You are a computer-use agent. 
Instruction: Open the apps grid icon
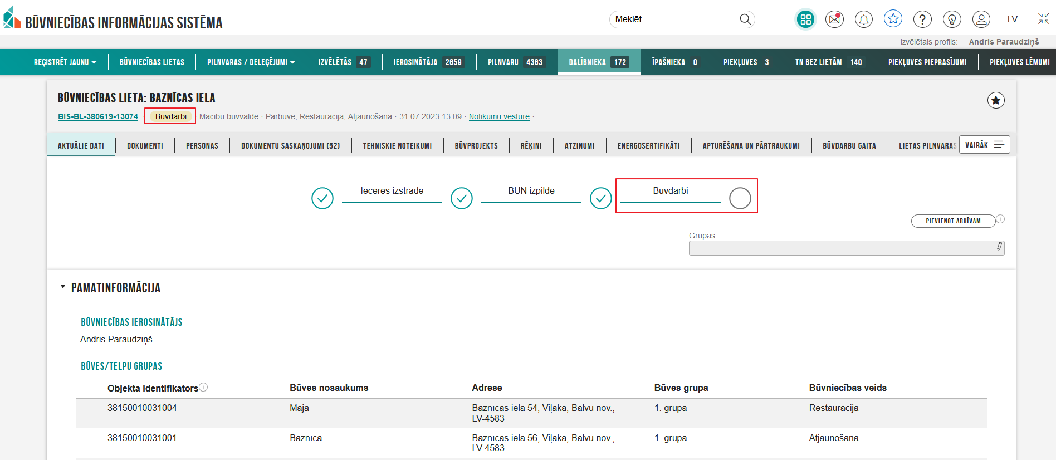pos(805,19)
